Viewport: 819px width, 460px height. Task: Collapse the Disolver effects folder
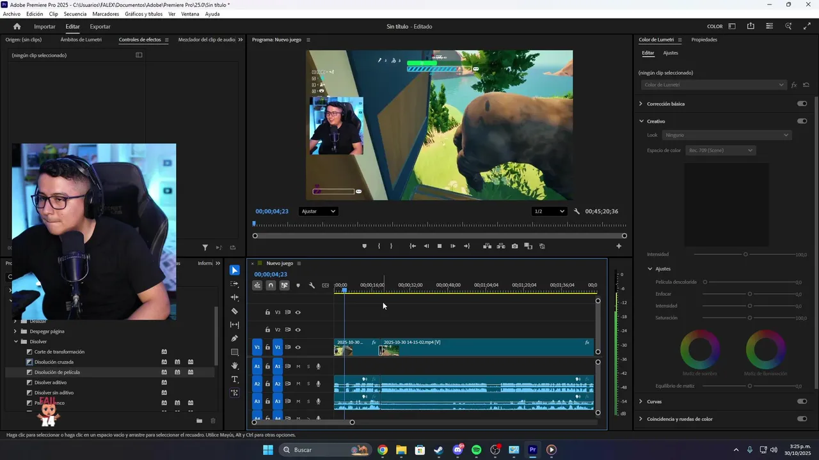(x=15, y=342)
